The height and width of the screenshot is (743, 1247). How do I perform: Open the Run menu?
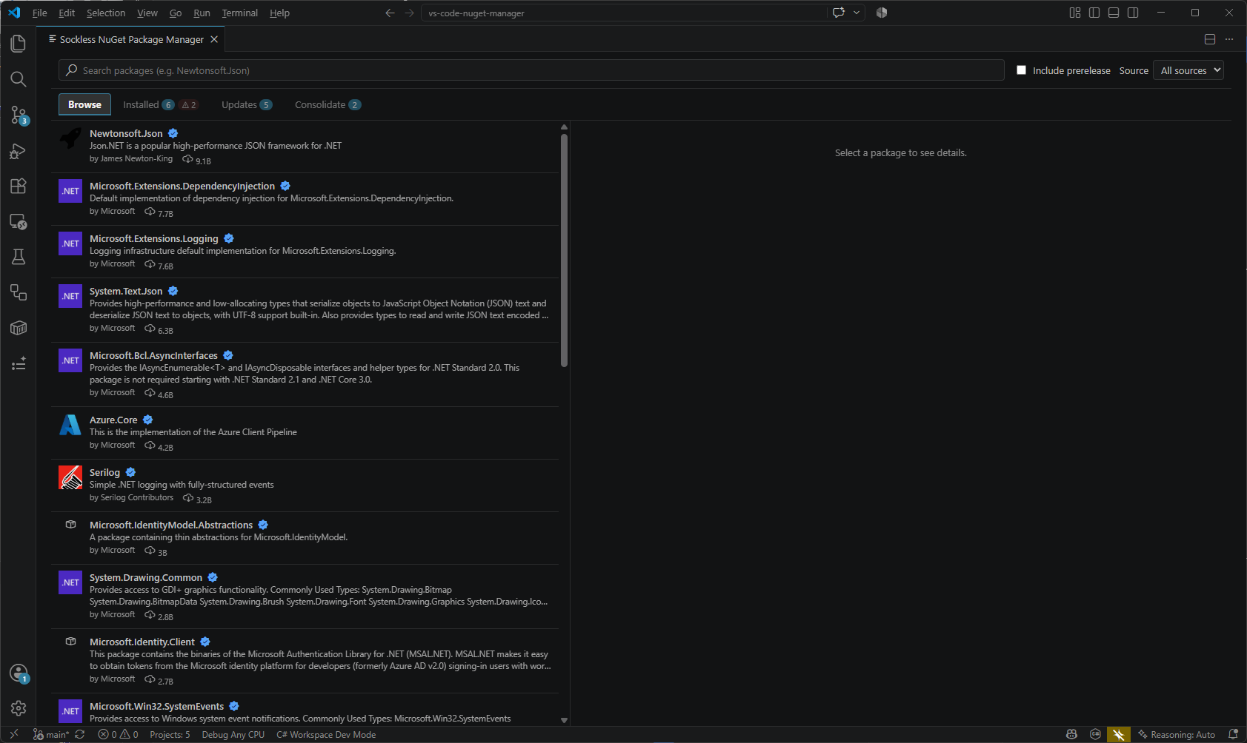click(202, 13)
